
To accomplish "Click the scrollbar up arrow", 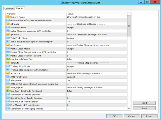I will coord(129,14).
